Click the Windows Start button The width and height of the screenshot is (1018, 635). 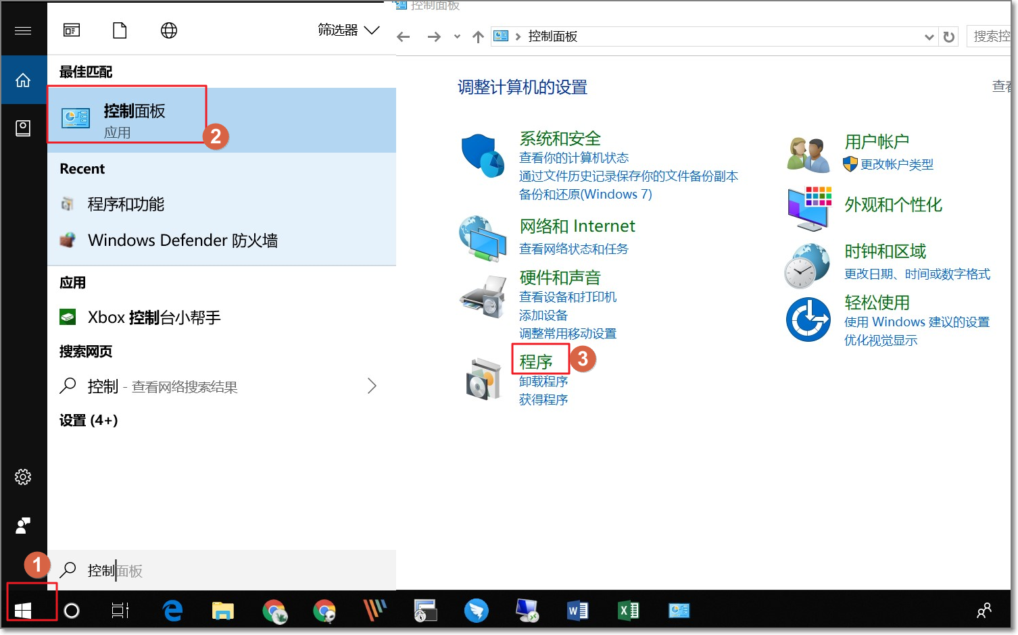click(23, 611)
